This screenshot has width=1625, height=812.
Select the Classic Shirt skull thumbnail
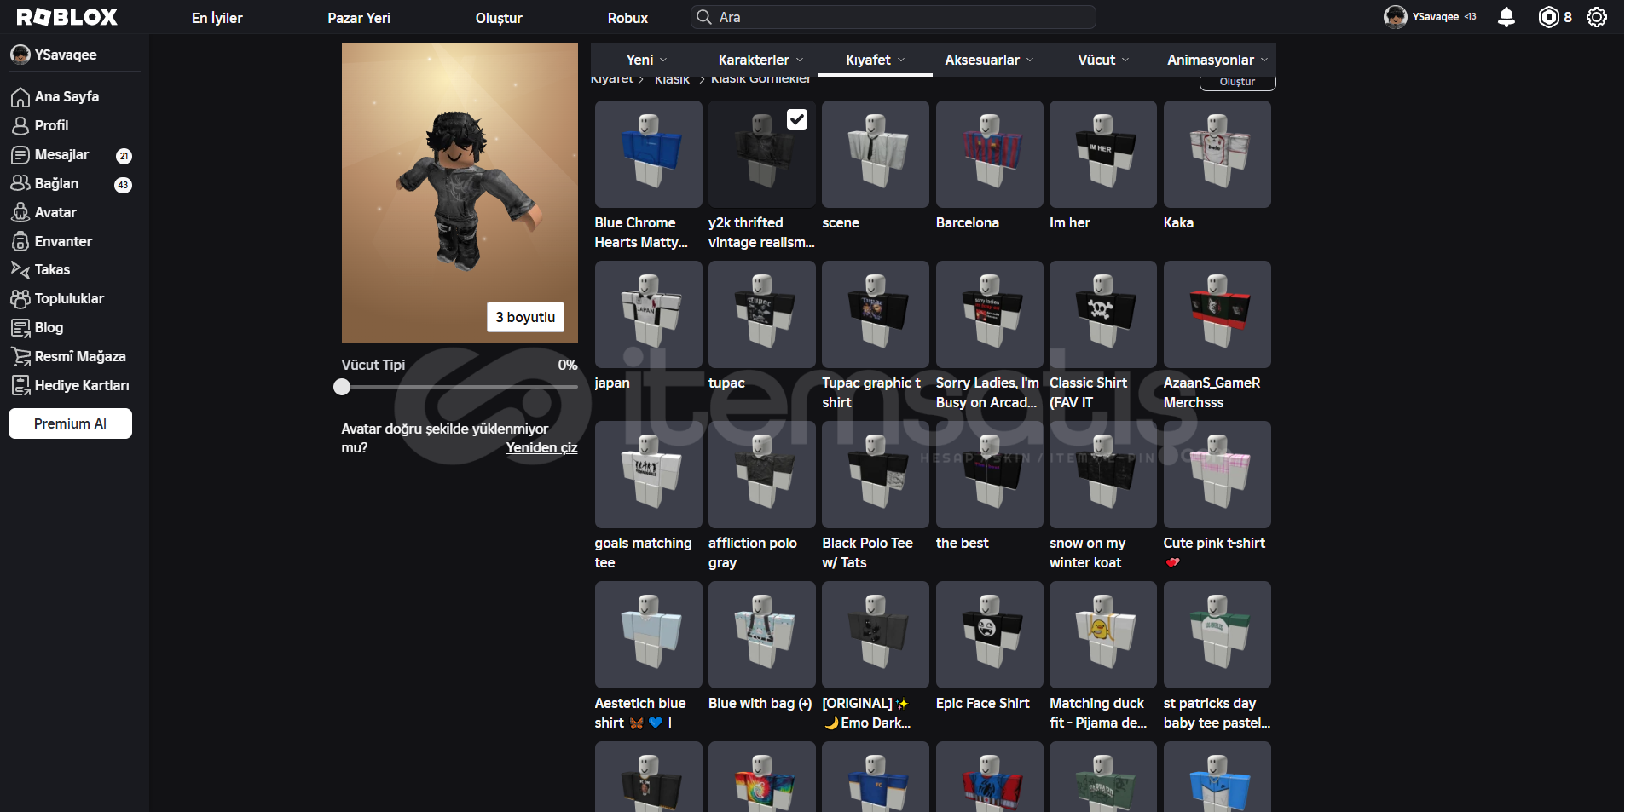(1103, 314)
